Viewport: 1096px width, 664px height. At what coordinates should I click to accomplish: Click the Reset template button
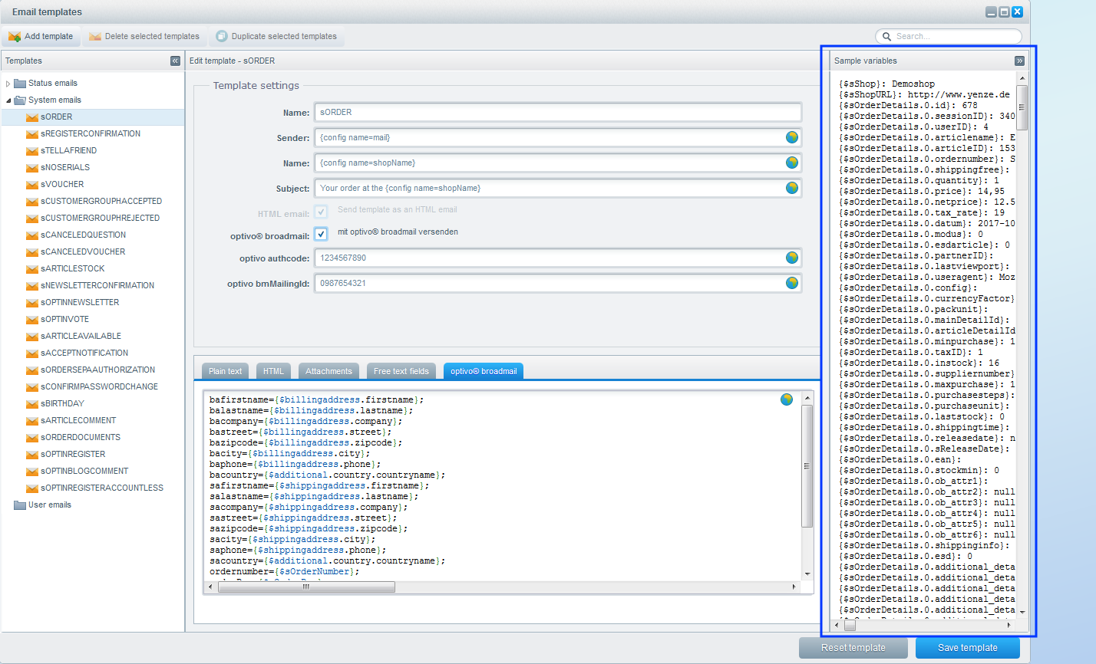click(x=853, y=648)
